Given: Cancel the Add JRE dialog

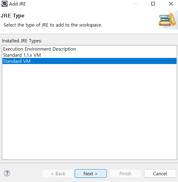Looking at the screenshot, I should click(x=160, y=173).
